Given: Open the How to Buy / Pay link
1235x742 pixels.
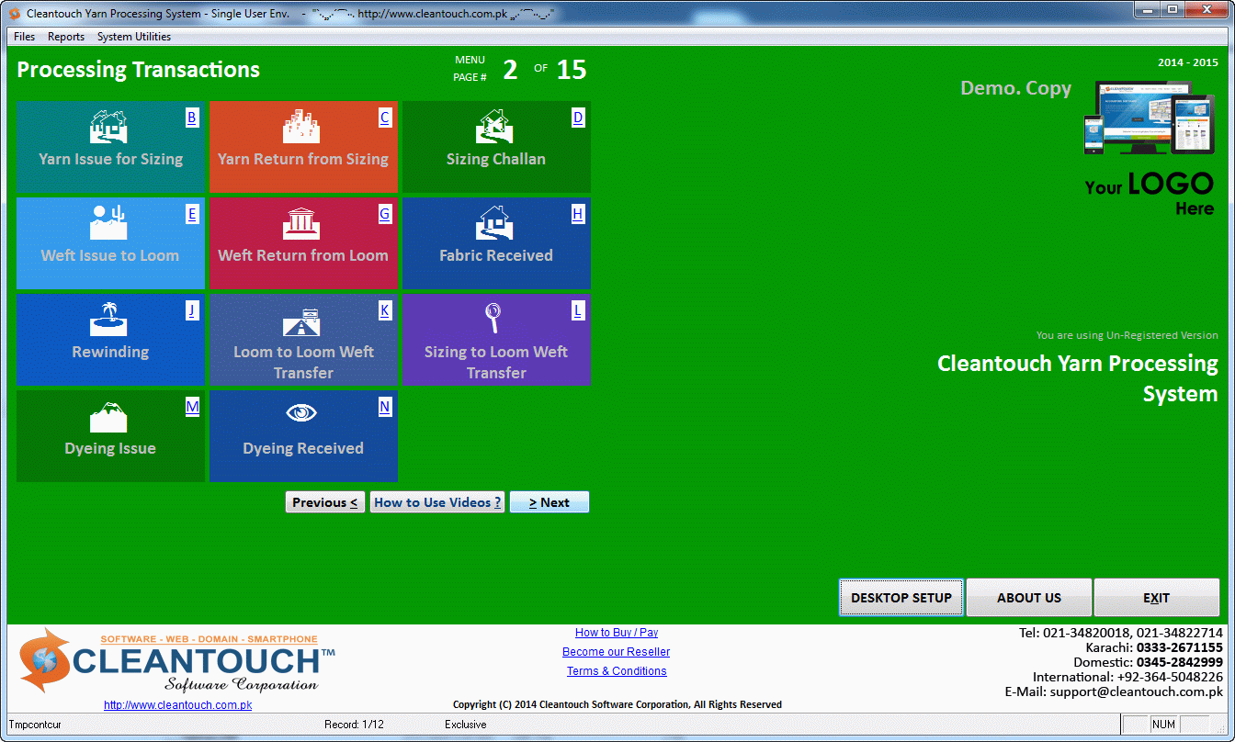Looking at the screenshot, I should [x=617, y=633].
